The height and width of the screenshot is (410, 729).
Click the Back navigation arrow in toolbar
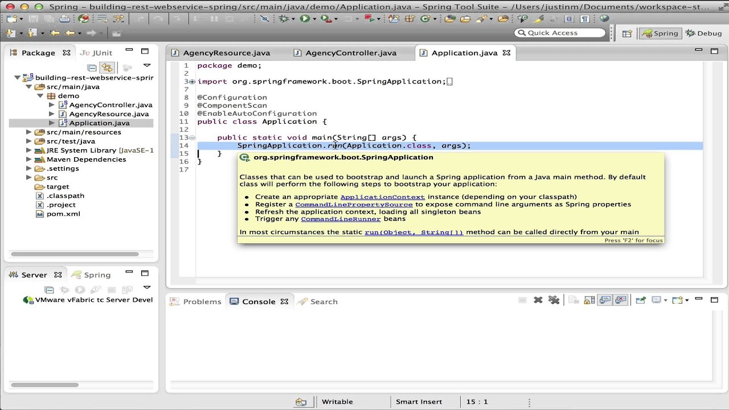(70, 33)
